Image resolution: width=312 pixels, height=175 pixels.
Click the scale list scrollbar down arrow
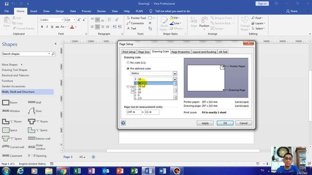point(175,98)
